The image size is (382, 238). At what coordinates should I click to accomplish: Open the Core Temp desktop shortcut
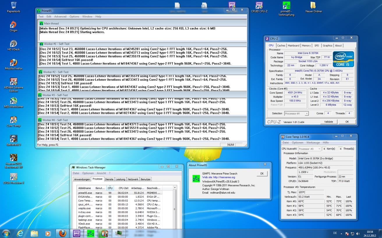click(14, 122)
